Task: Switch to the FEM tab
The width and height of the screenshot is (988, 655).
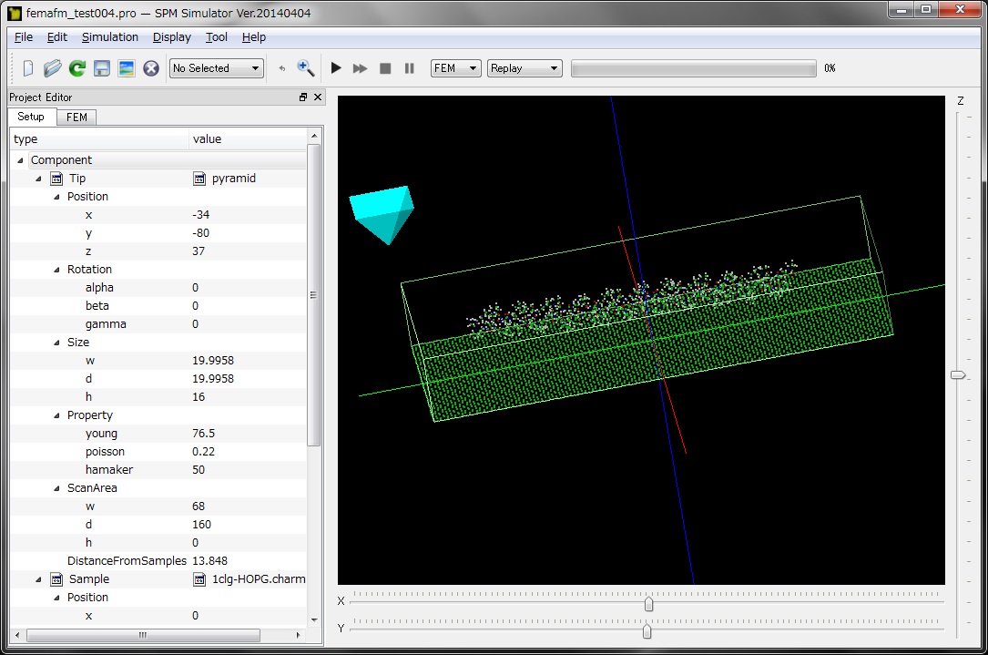Action: [76, 118]
